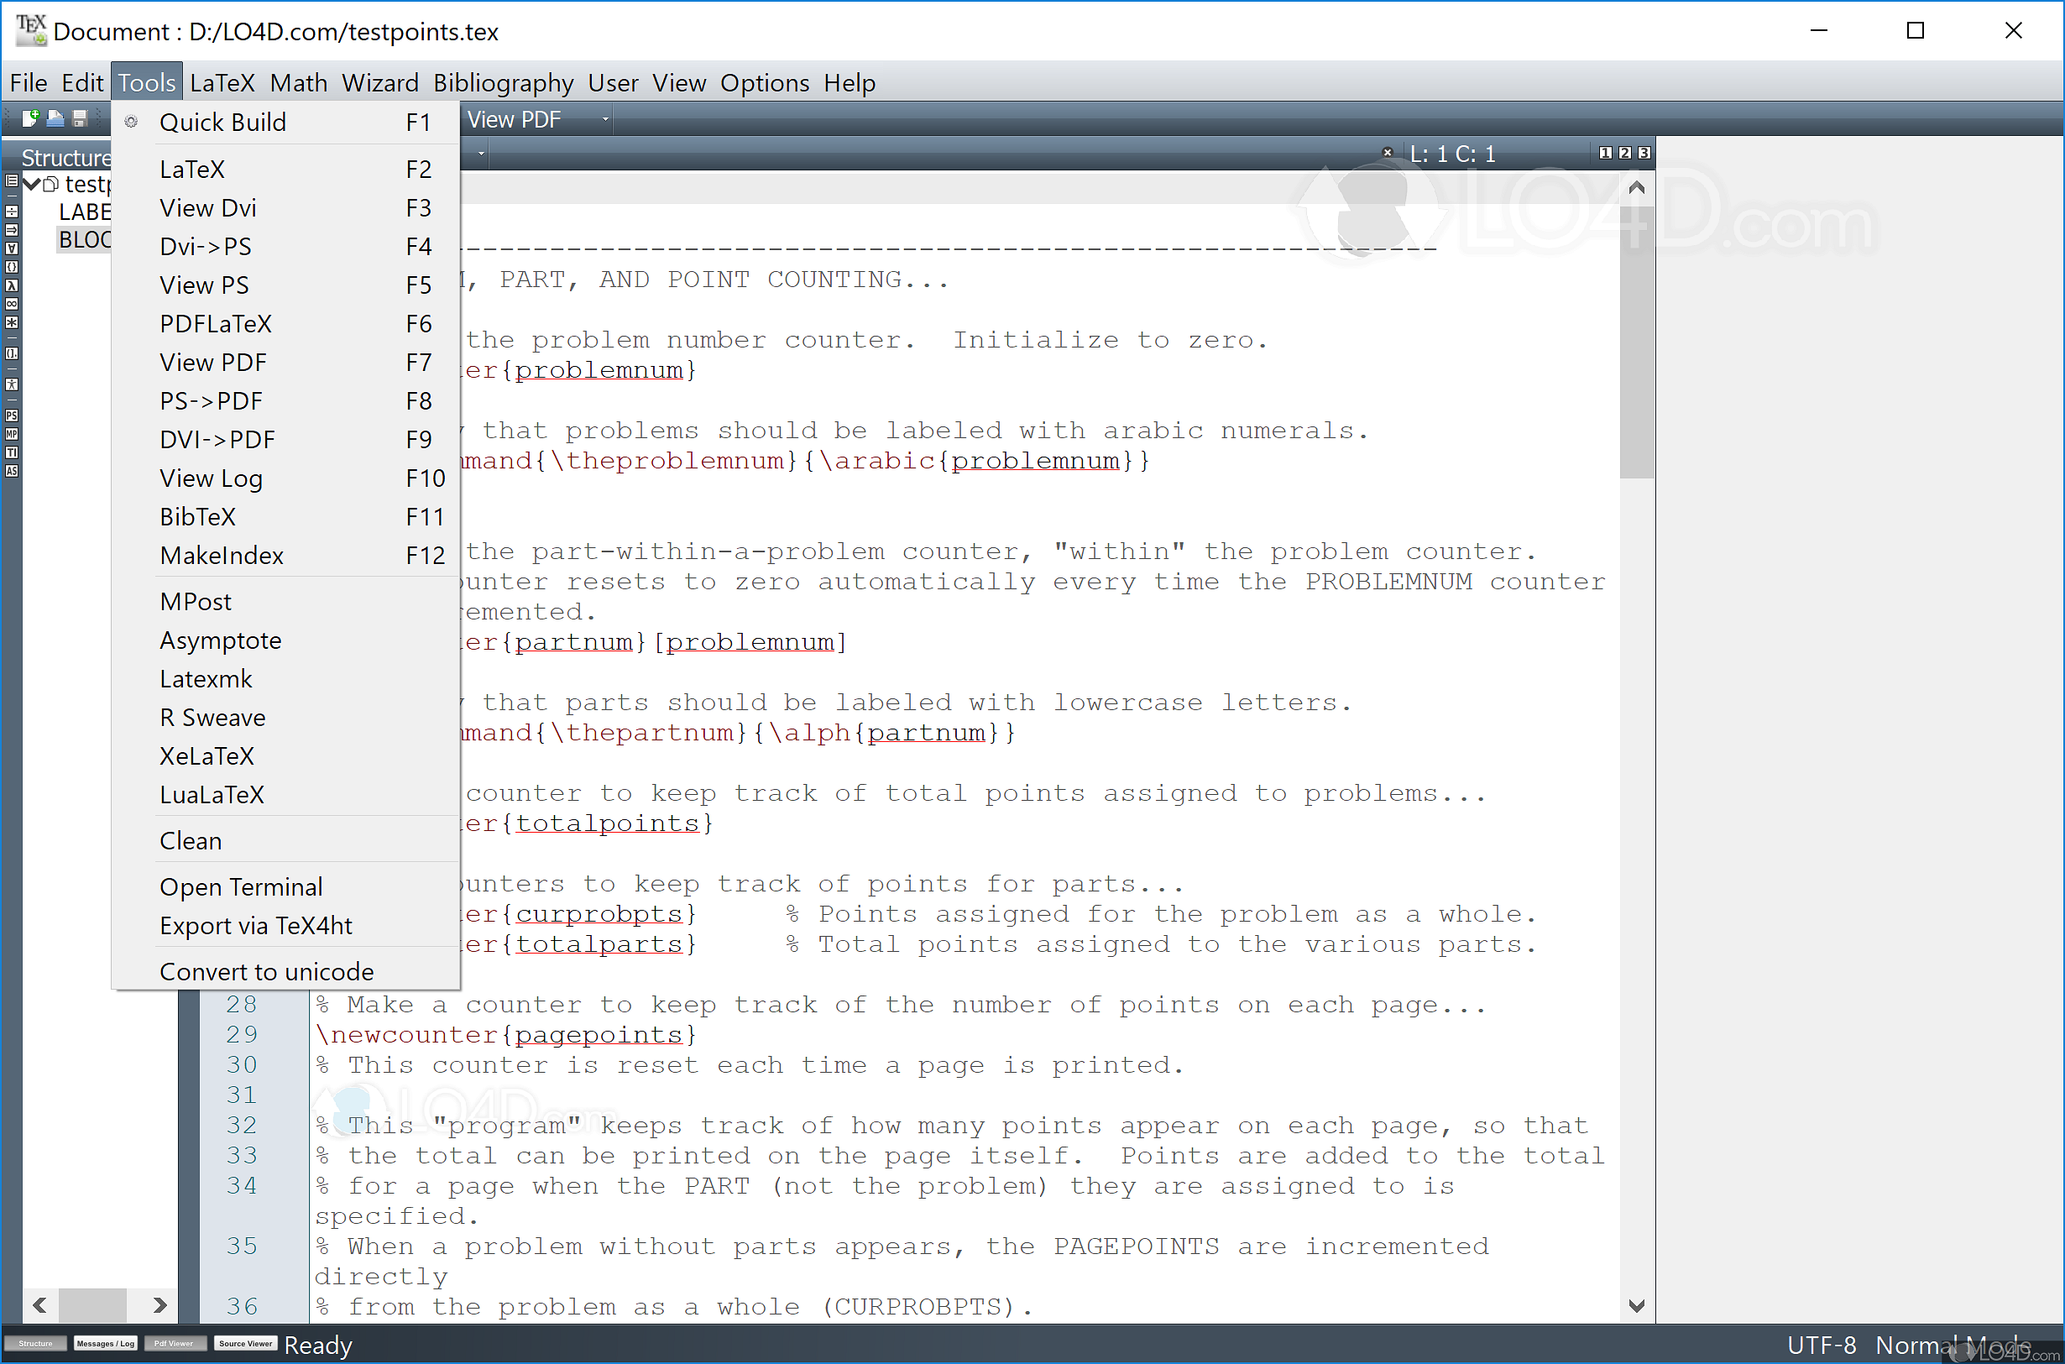This screenshot has height=1364, width=2065.
Task: Click the Open file icon
Action: coord(55,118)
